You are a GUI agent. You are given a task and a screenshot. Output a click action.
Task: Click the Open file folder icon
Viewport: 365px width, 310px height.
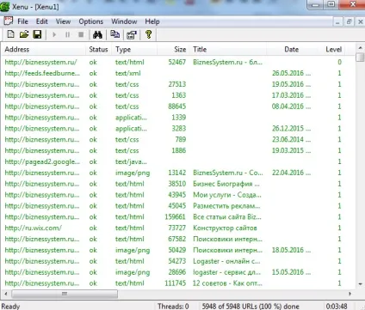[x=24, y=34]
